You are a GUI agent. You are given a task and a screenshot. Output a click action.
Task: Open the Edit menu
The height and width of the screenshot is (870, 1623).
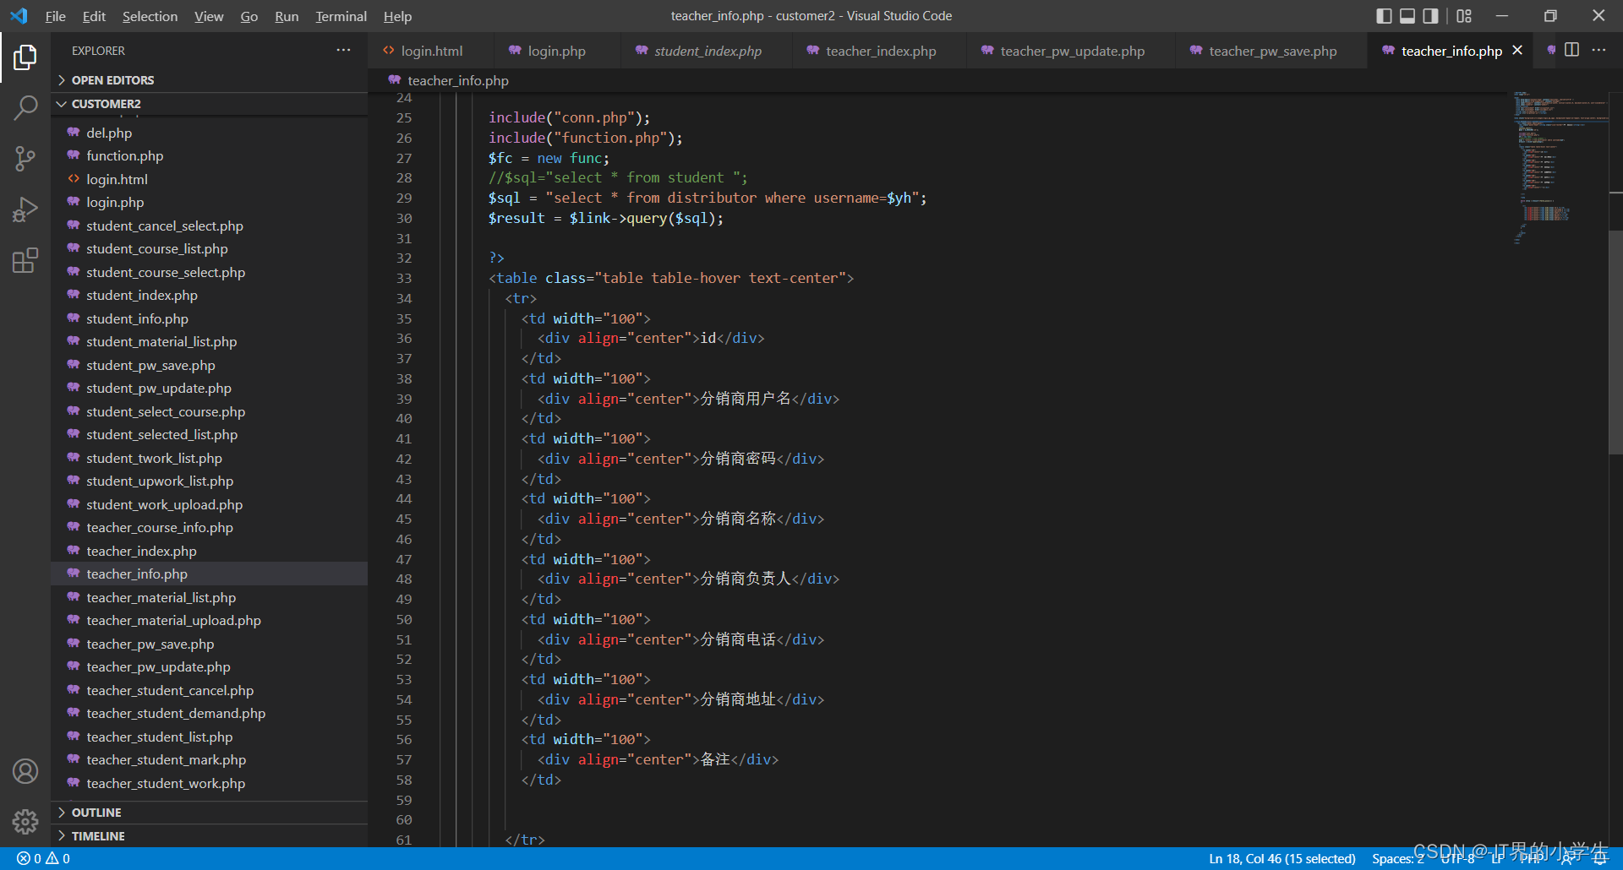pos(94,16)
